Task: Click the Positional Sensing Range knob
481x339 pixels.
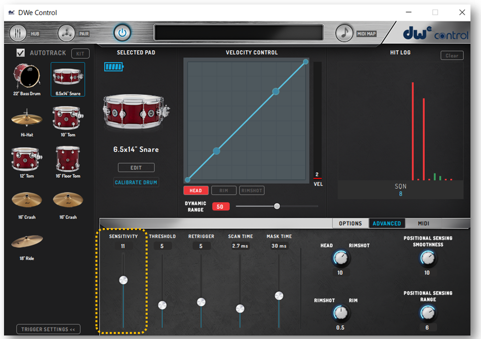Action: 427,313
